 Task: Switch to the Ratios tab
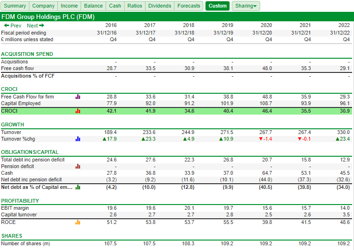click(x=135, y=6)
